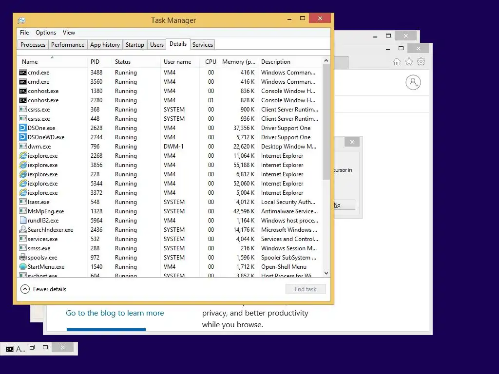Open Internet Explorer Home icon
This screenshot has height=374, width=499.
(x=397, y=62)
